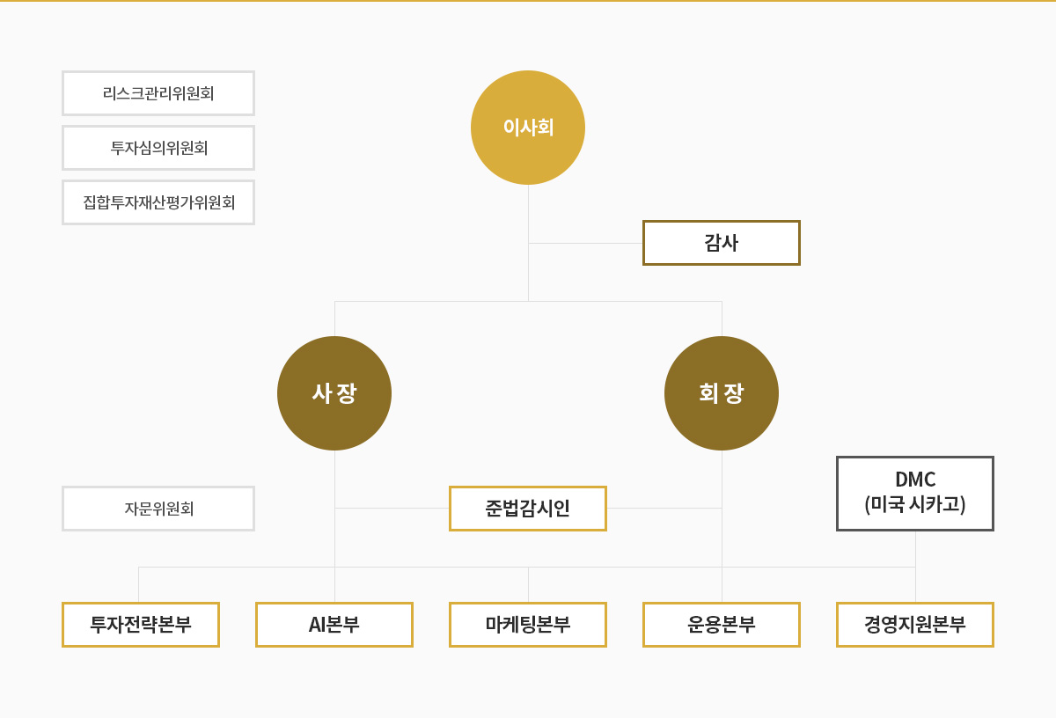Click the DMC (미국 시카고) box

coord(915,494)
